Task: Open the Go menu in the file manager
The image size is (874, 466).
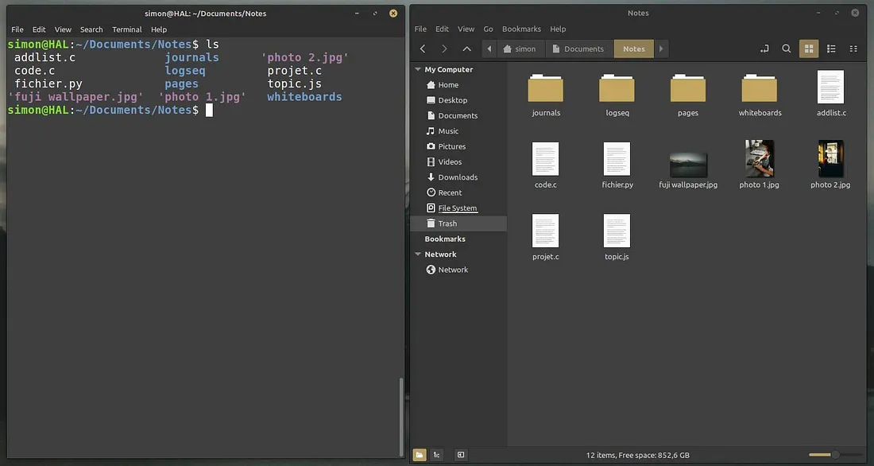Action: click(489, 29)
